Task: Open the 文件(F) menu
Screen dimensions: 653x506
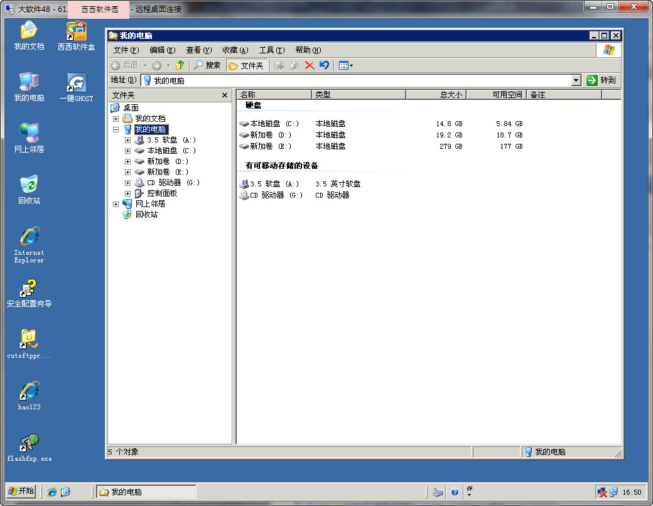Action: pyautogui.click(x=126, y=50)
